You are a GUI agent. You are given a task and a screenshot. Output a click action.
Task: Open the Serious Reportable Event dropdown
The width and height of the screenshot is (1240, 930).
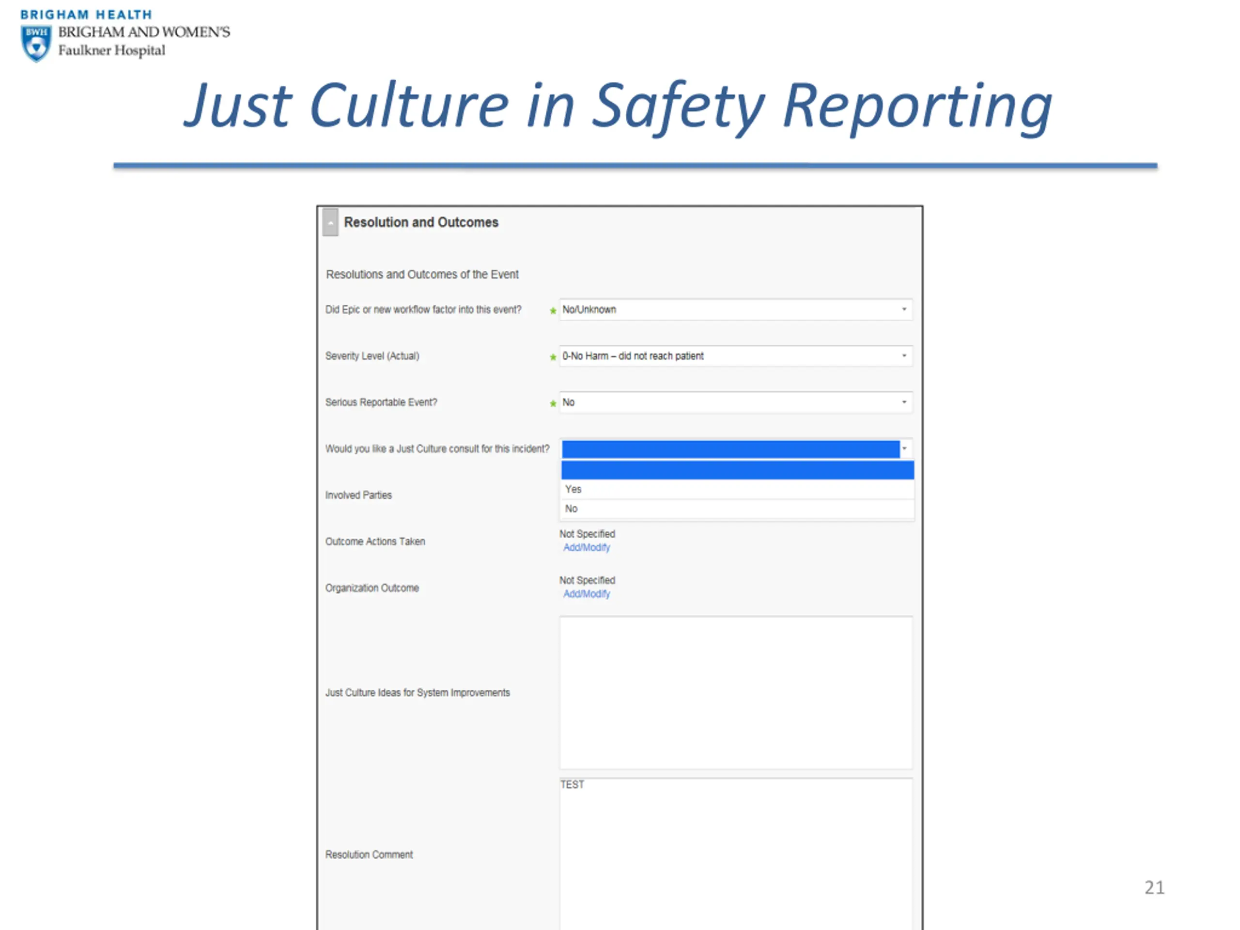pyautogui.click(x=735, y=403)
